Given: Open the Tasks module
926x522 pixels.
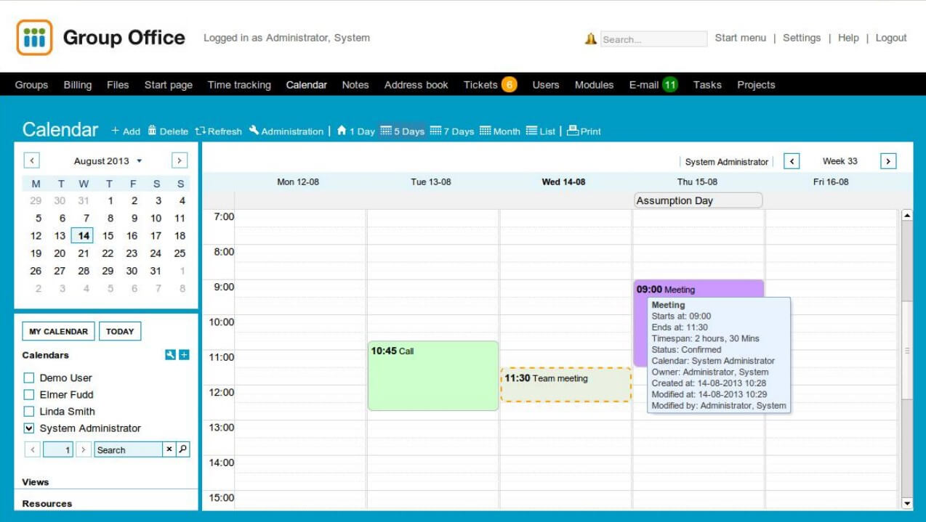Looking at the screenshot, I should [707, 85].
